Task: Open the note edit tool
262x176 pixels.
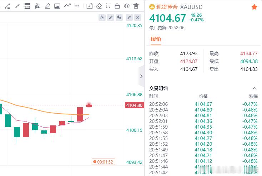Action: pos(89,6)
